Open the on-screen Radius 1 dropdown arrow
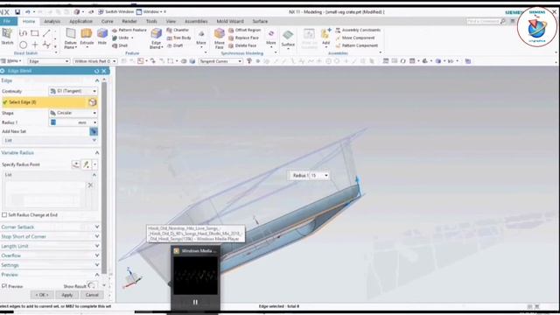The width and height of the screenshot is (560, 315). click(x=326, y=176)
